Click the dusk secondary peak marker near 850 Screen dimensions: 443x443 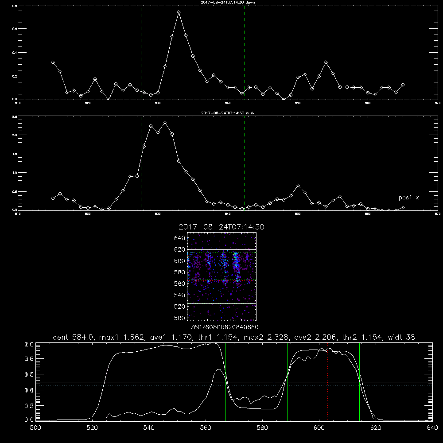[x=298, y=185]
